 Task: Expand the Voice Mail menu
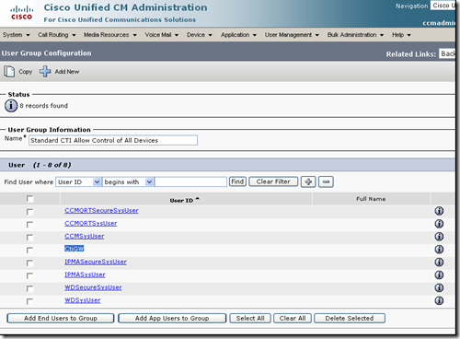point(162,35)
